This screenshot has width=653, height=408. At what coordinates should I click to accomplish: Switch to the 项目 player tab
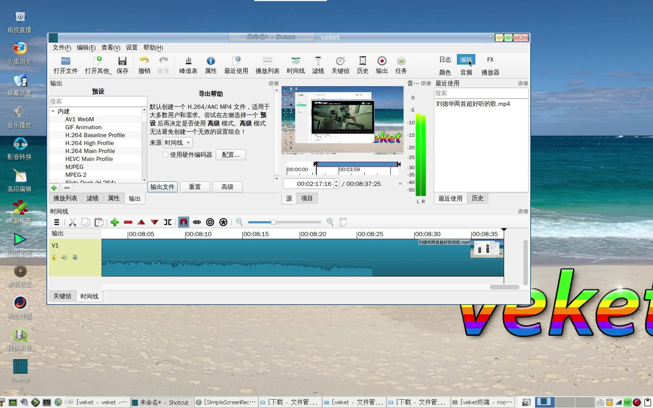pos(307,198)
